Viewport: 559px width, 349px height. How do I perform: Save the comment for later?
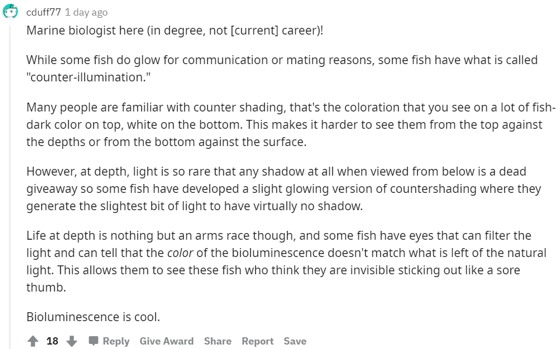(x=295, y=341)
